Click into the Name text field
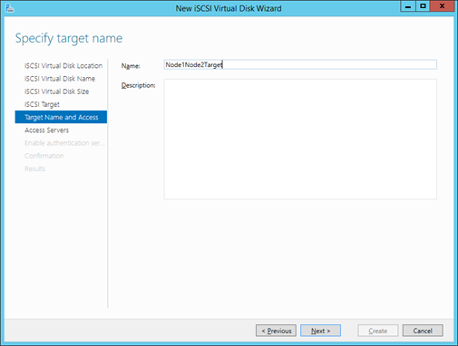 (300, 64)
